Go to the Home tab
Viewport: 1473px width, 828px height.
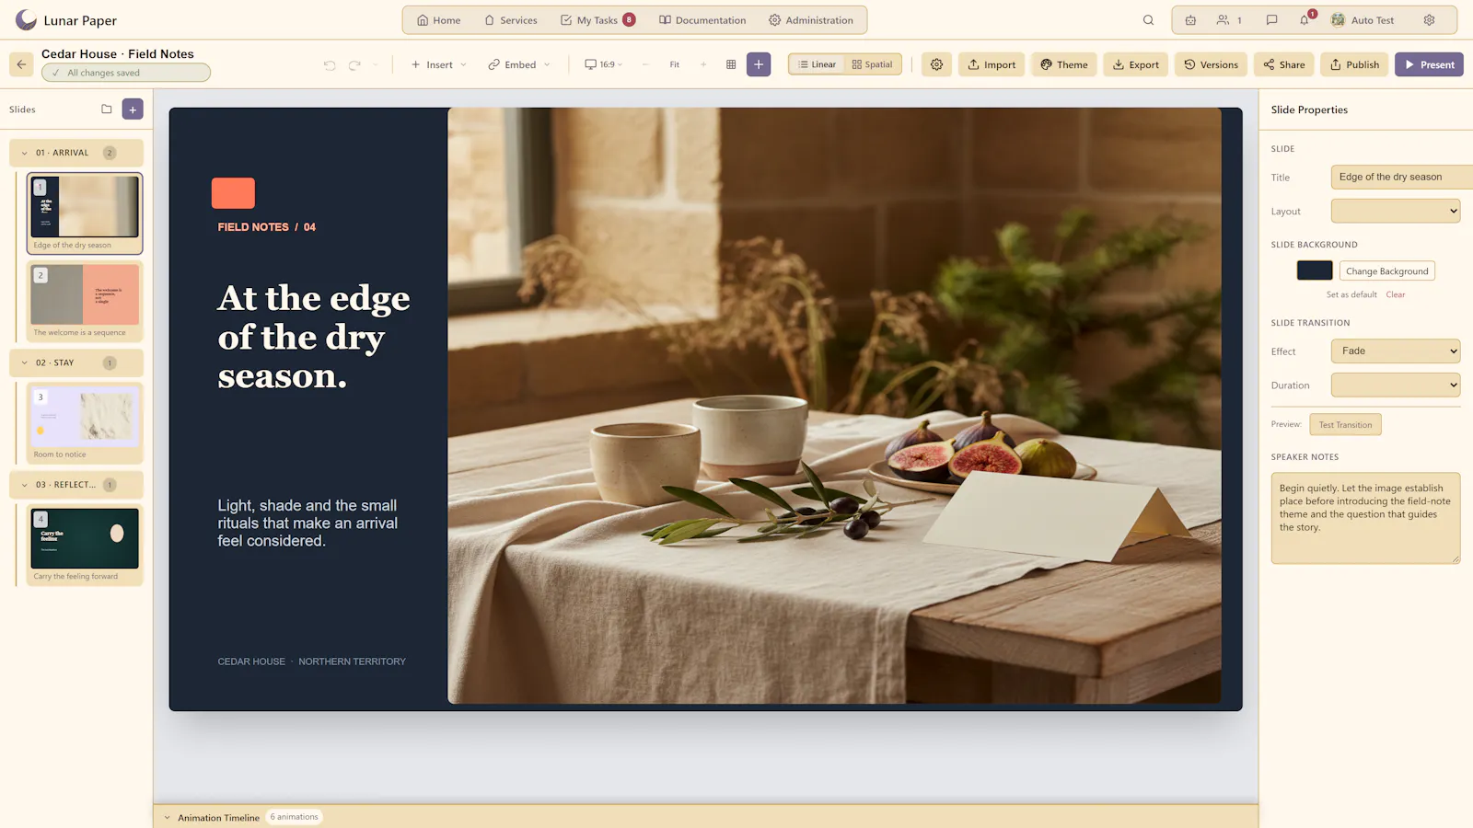pos(438,20)
